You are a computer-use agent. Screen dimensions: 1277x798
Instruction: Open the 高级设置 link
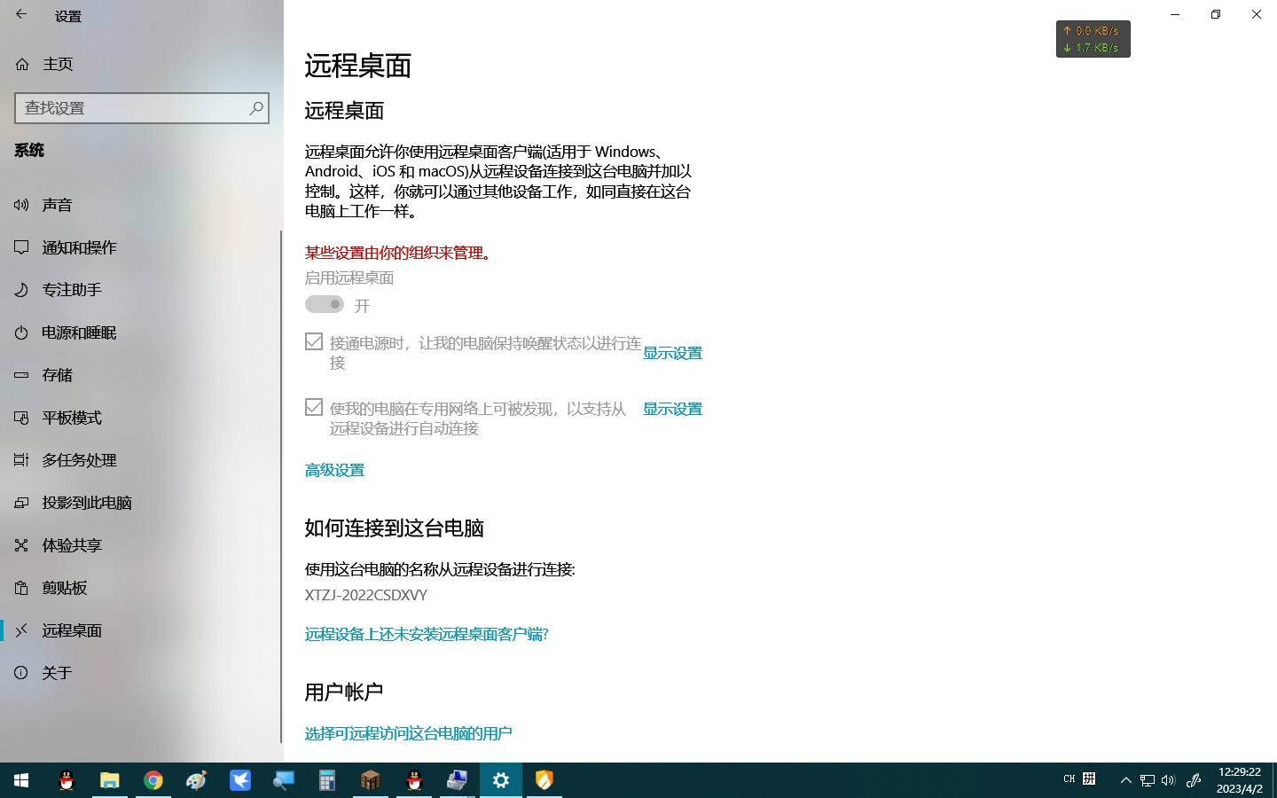click(x=334, y=470)
